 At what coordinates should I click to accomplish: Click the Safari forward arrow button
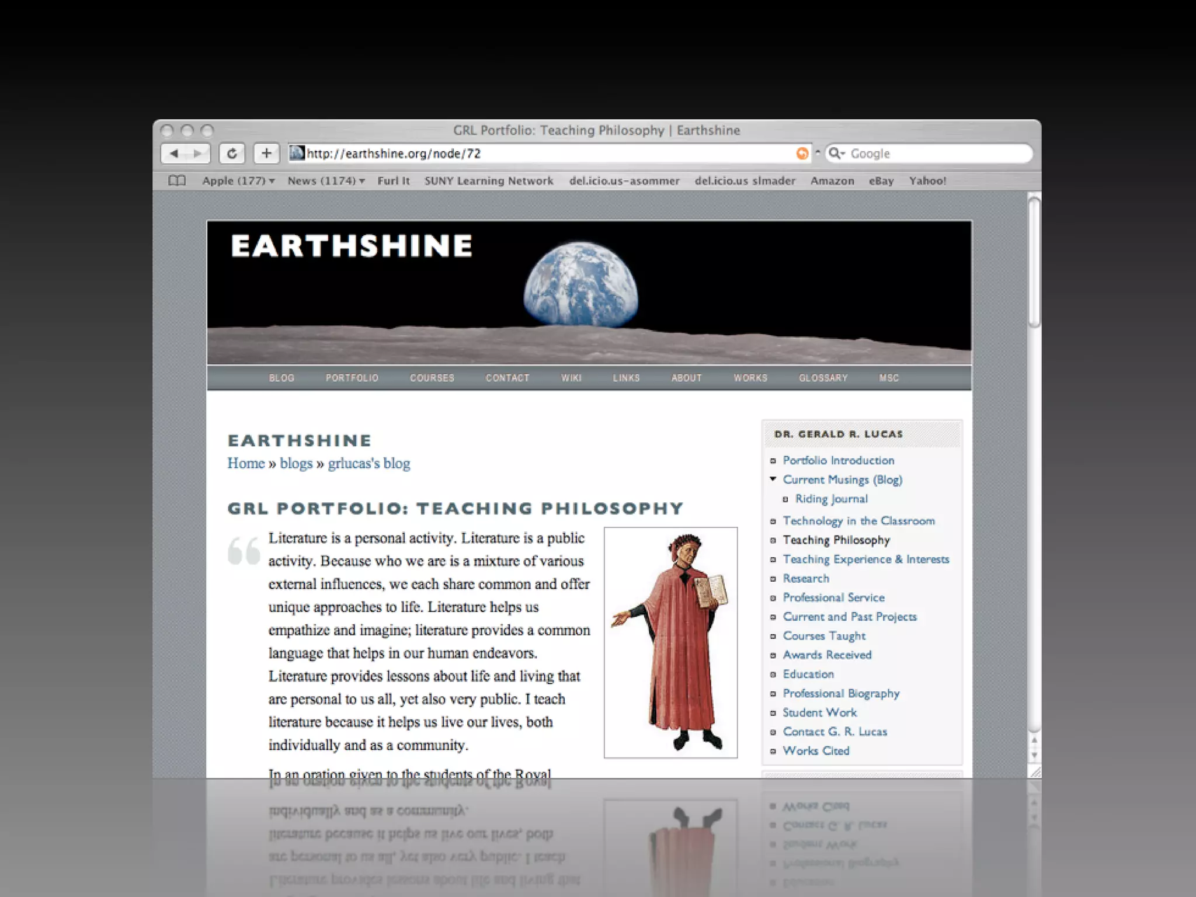(198, 154)
